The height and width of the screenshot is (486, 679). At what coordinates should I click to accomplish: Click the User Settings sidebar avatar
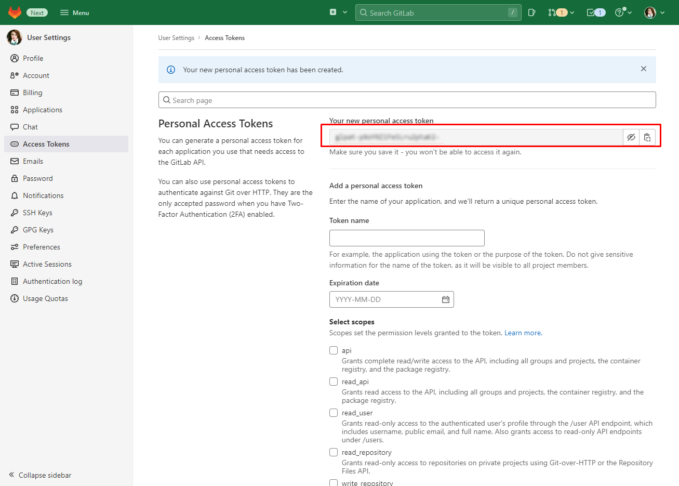(14, 37)
